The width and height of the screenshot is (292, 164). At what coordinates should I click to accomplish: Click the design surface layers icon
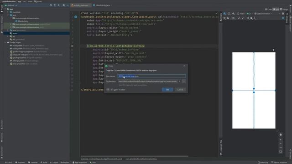224,14
